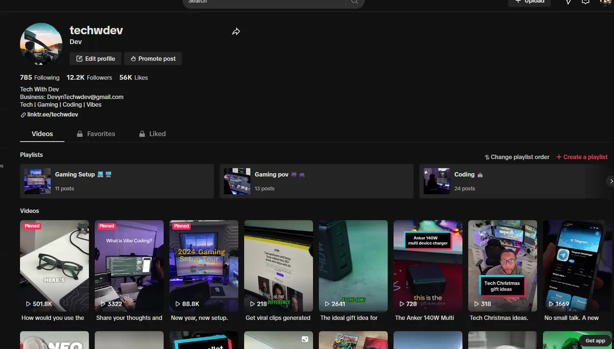Open the Gaming Setup playlist
This screenshot has height=349, width=614.
[117, 181]
